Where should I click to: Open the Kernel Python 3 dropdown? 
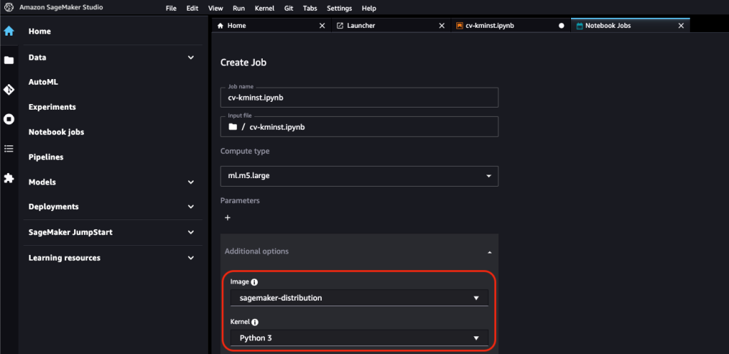[x=360, y=338]
